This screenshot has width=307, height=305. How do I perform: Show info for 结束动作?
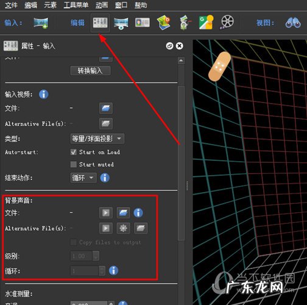coord(105,178)
